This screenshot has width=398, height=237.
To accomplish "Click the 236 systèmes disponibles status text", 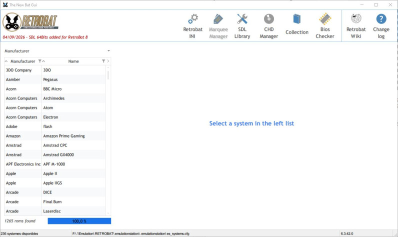I will [19, 233].
